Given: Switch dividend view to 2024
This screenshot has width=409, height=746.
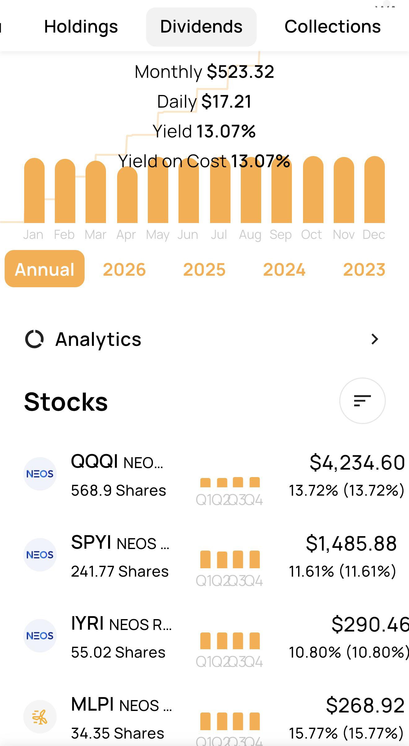Looking at the screenshot, I should 284,269.
